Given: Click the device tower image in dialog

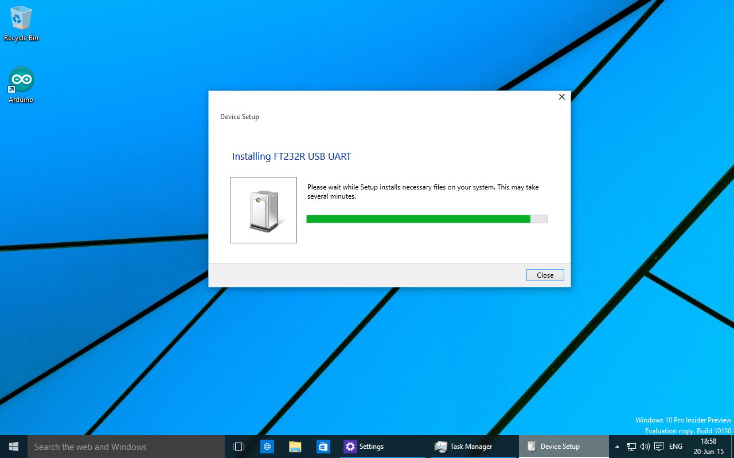Looking at the screenshot, I should [264, 210].
